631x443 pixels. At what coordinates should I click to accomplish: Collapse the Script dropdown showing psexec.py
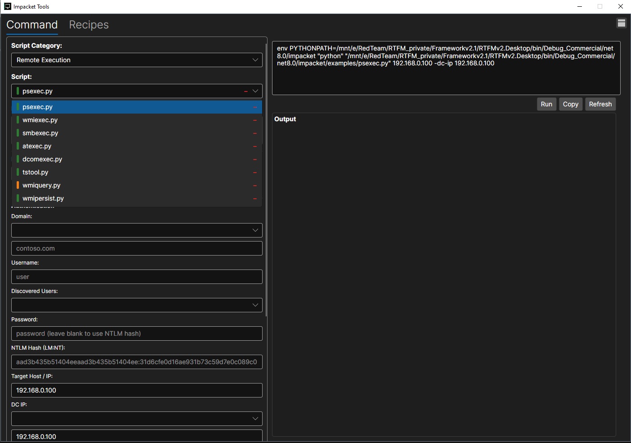point(137,91)
